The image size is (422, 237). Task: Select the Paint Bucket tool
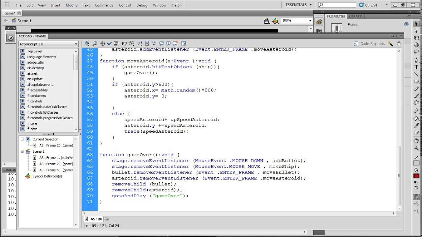[416, 118]
